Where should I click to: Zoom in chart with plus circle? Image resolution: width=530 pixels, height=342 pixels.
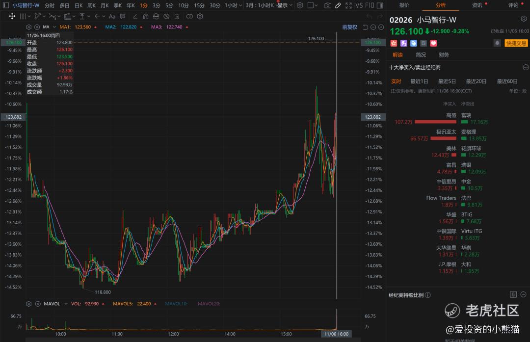click(381, 27)
